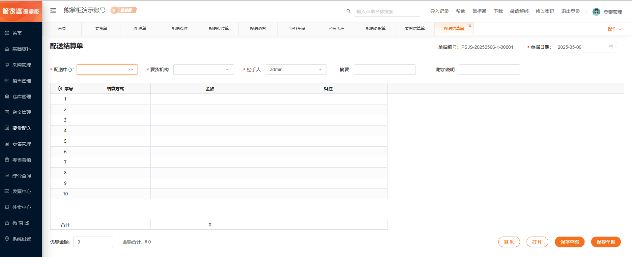Click the 企业版 badge icon
This screenshot has height=257, width=632.
point(124,10)
